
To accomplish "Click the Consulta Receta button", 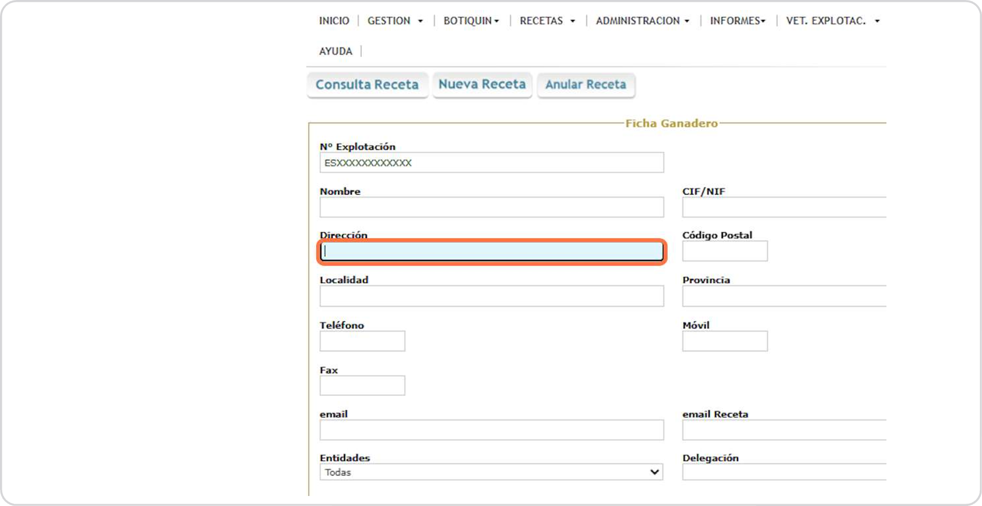I will point(367,85).
